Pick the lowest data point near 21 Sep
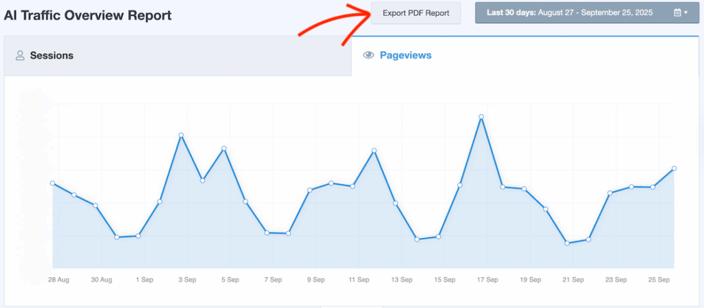Image resolution: width=704 pixels, height=308 pixels. (x=566, y=243)
